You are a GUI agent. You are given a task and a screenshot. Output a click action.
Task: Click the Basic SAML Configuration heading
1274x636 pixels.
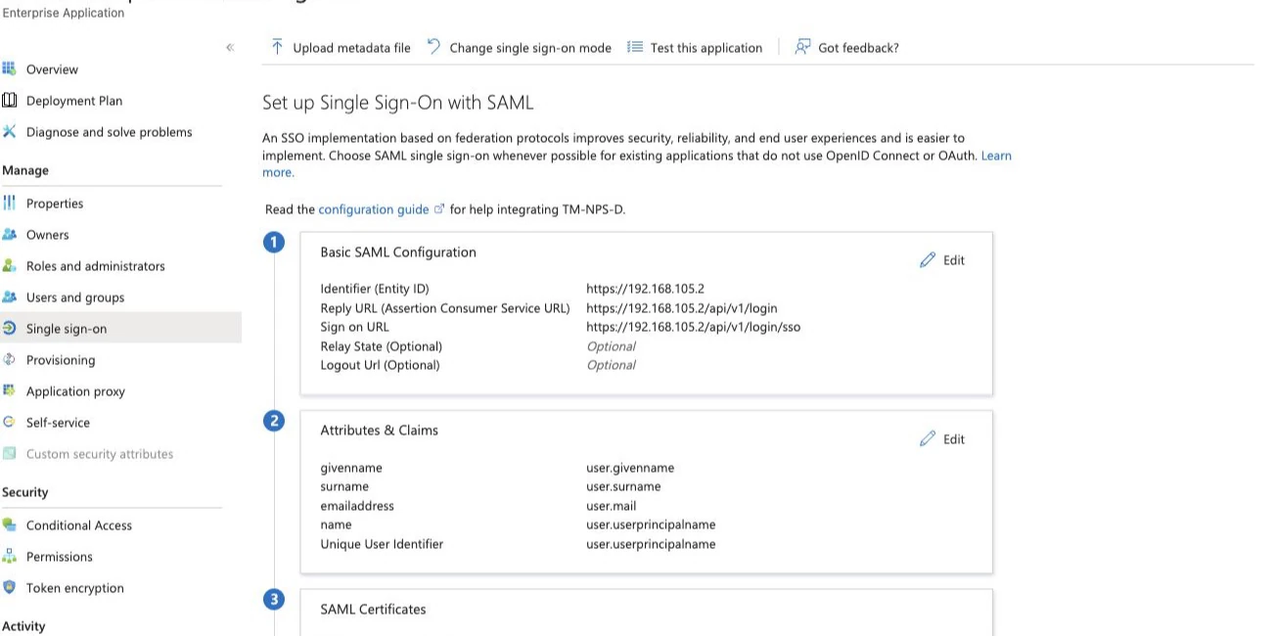point(398,252)
